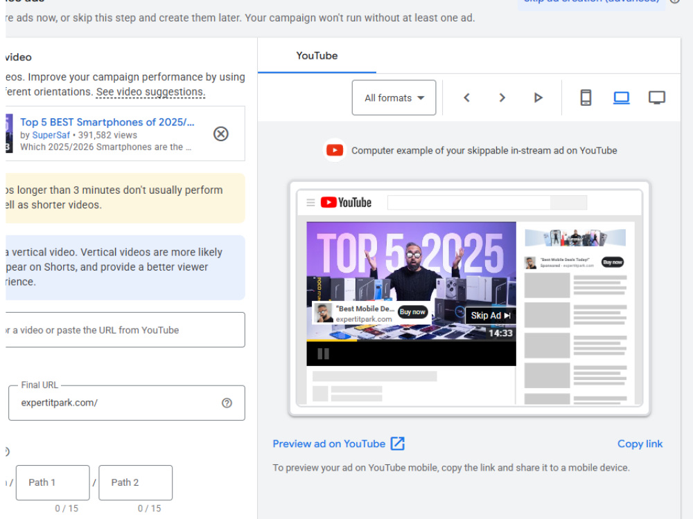Open the Top 5 BEST Smartphones video link
Viewport: 693px width, 519px height.
click(x=107, y=122)
